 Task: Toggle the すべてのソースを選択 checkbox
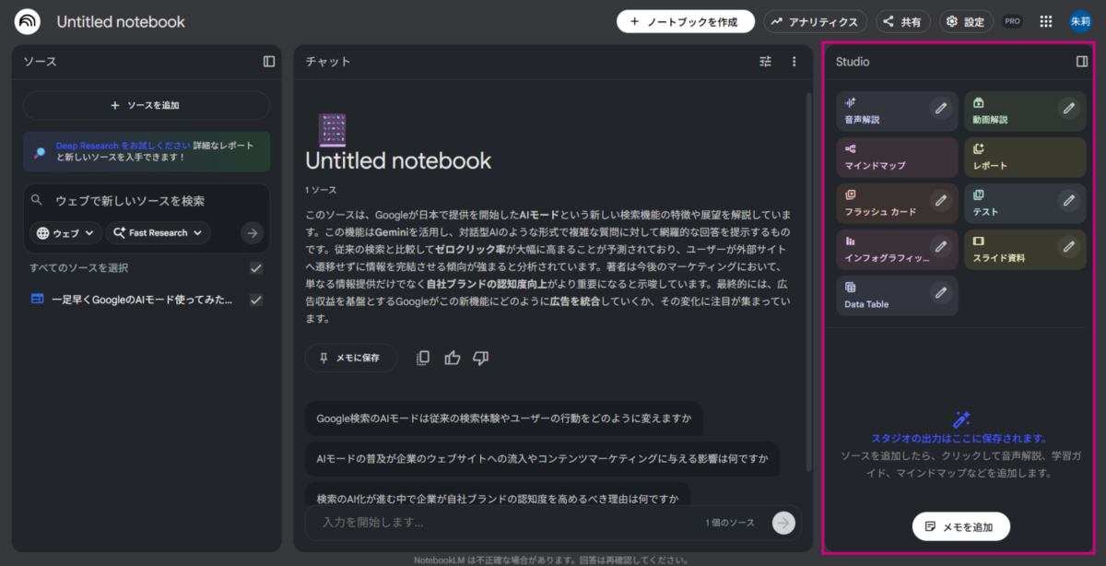coord(256,268)
